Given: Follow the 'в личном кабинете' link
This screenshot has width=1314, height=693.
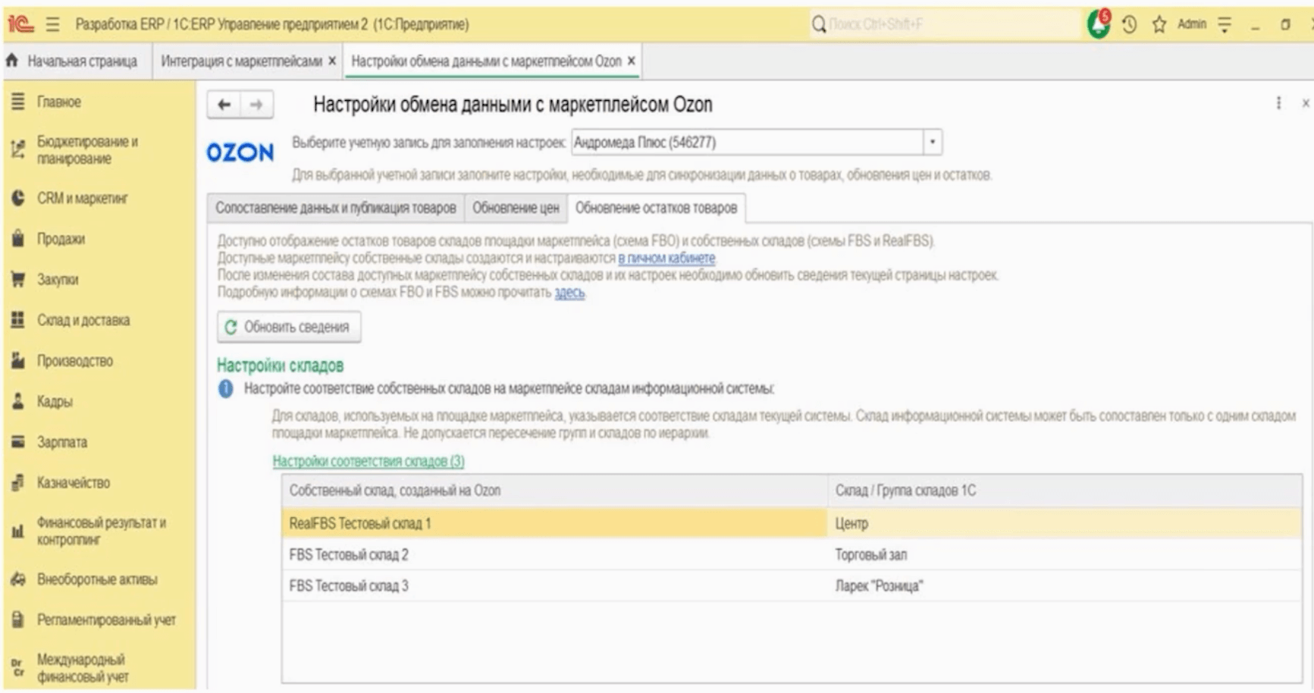Looking at the screenshot, I should [x=666, y=258].
